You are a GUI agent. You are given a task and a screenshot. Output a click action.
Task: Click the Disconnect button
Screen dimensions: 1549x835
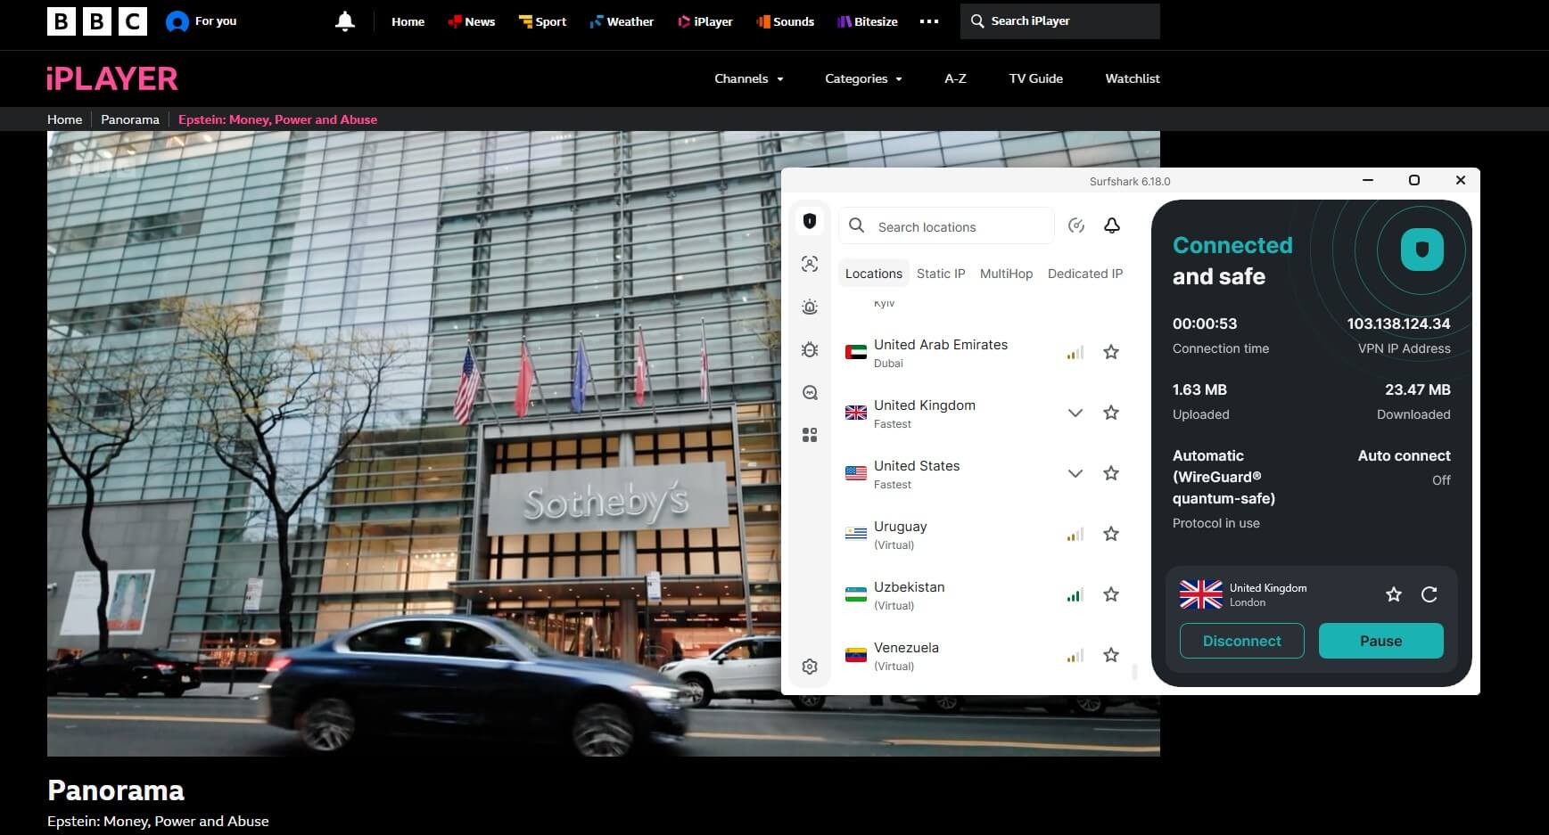coord(1242,641)
